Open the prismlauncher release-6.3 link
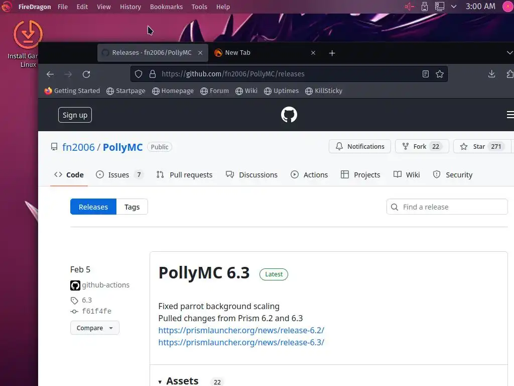The width and height of the screenshot is (514, 386). [241, 342]
